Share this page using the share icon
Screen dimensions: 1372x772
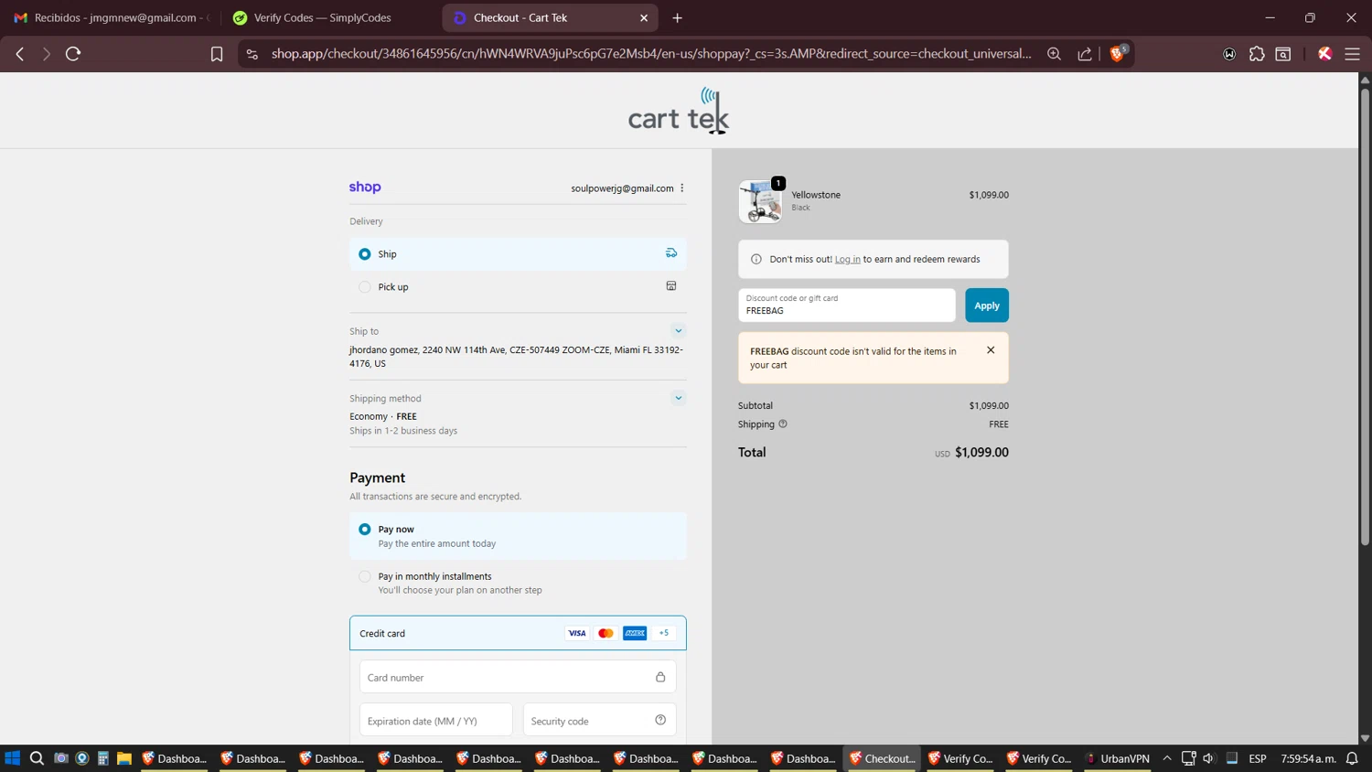point(1085,54)
